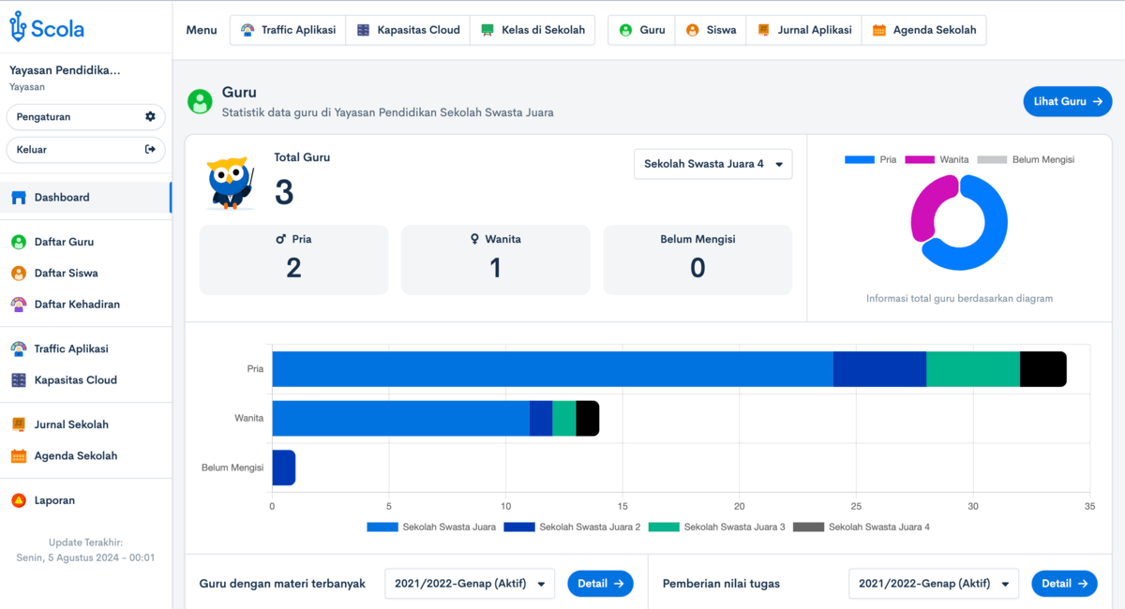Go to Daftar Kehadiran in sidebar
The width and height of the screenshot is (1125, 609).
(77, 304)
